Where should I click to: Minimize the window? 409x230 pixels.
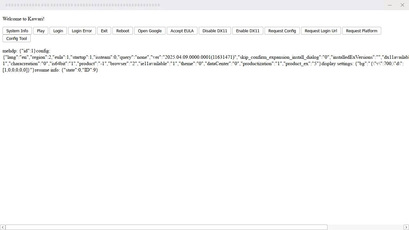coord(390,5)
